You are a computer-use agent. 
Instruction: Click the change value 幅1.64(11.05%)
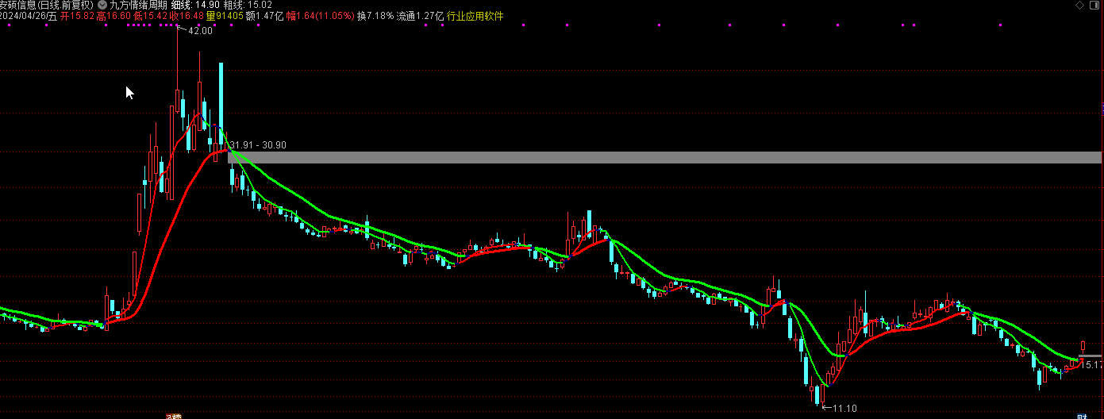[320, 16]
